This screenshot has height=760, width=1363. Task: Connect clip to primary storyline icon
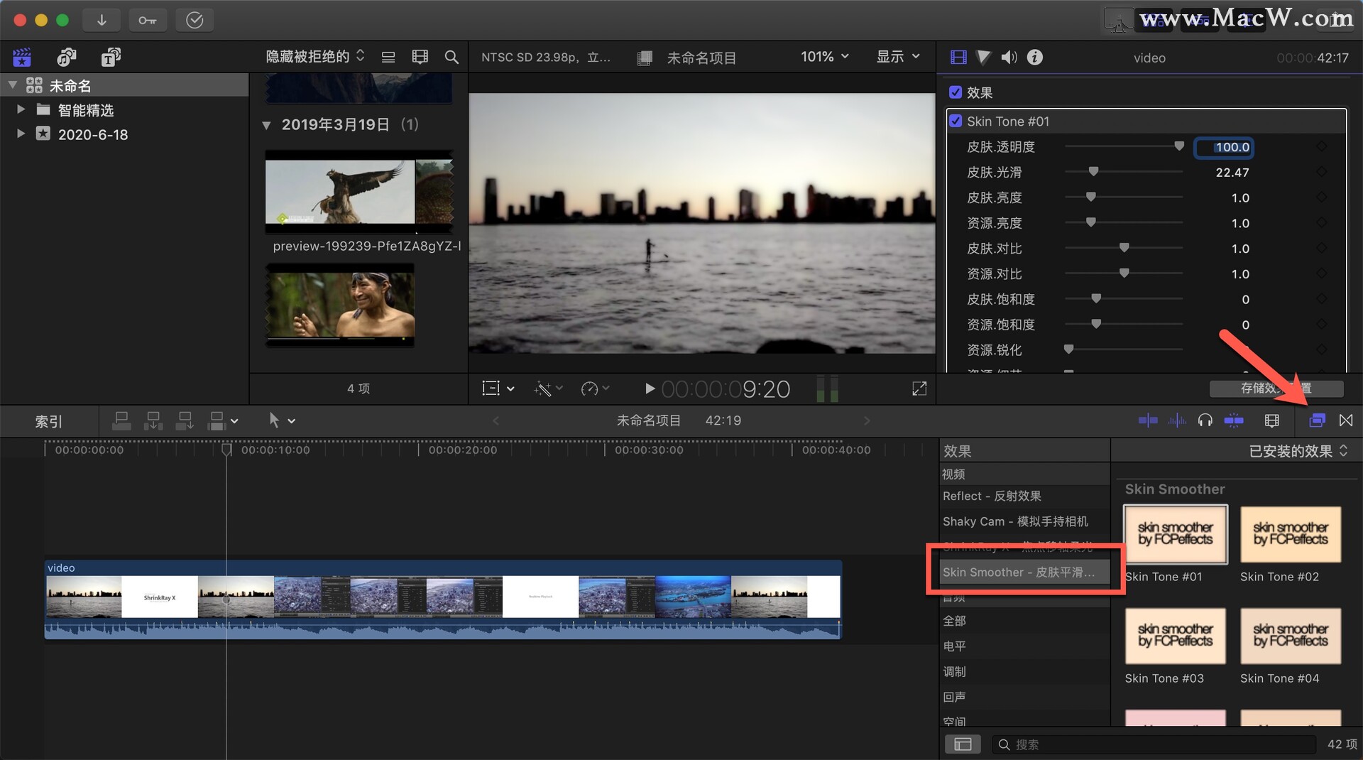tap(121, 420)
